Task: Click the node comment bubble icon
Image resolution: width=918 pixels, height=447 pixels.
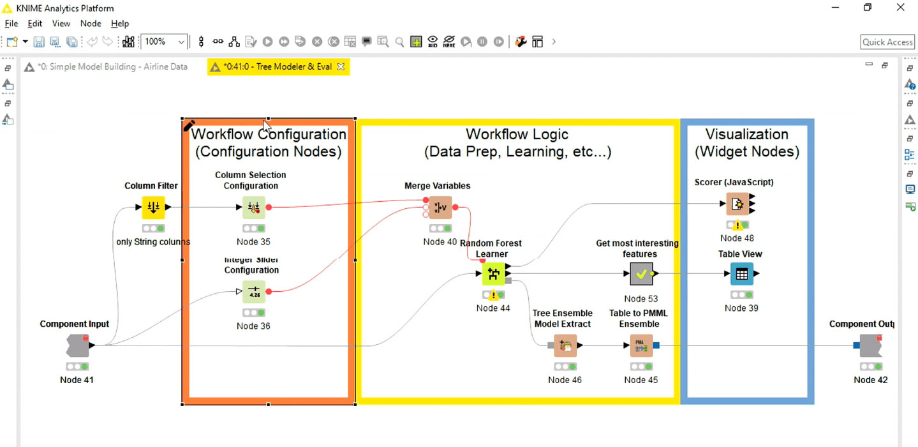Action: [367, 42]
